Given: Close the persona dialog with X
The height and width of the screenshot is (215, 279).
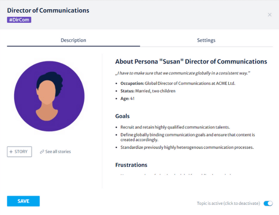Looking at the screenshot, I should 270,15.
